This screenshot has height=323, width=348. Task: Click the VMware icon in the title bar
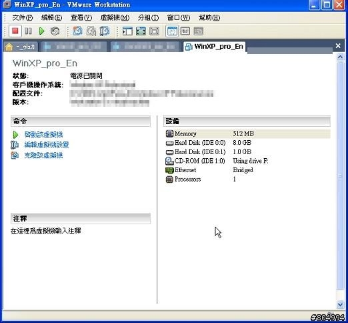pos(7,5)
